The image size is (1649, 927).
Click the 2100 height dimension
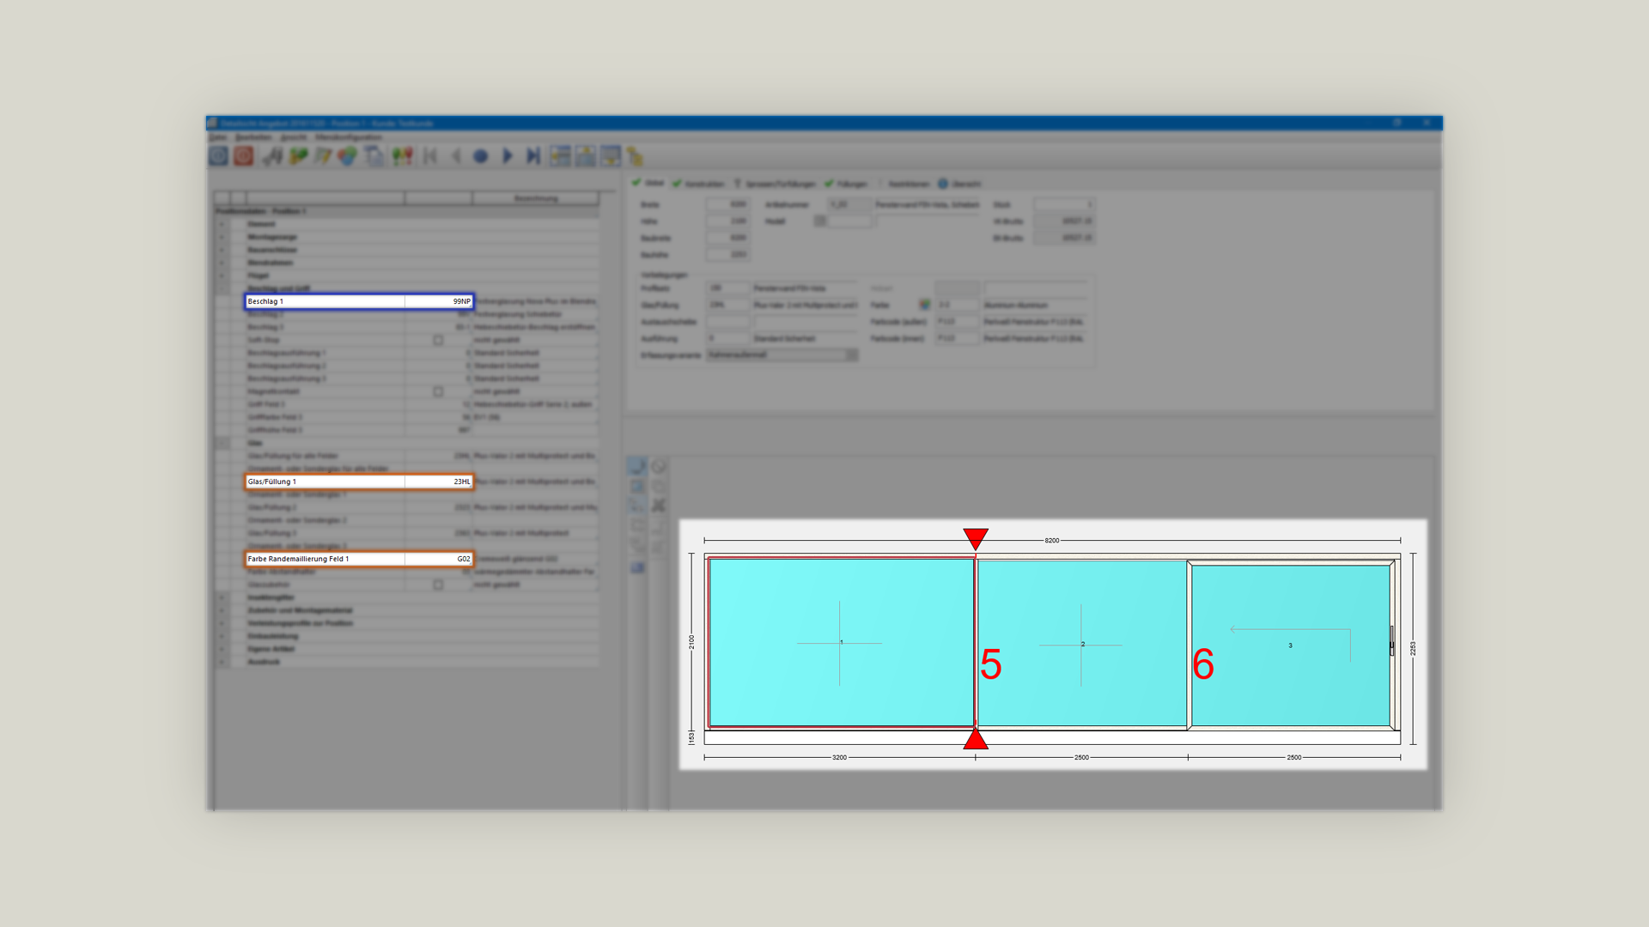(691, 642)
